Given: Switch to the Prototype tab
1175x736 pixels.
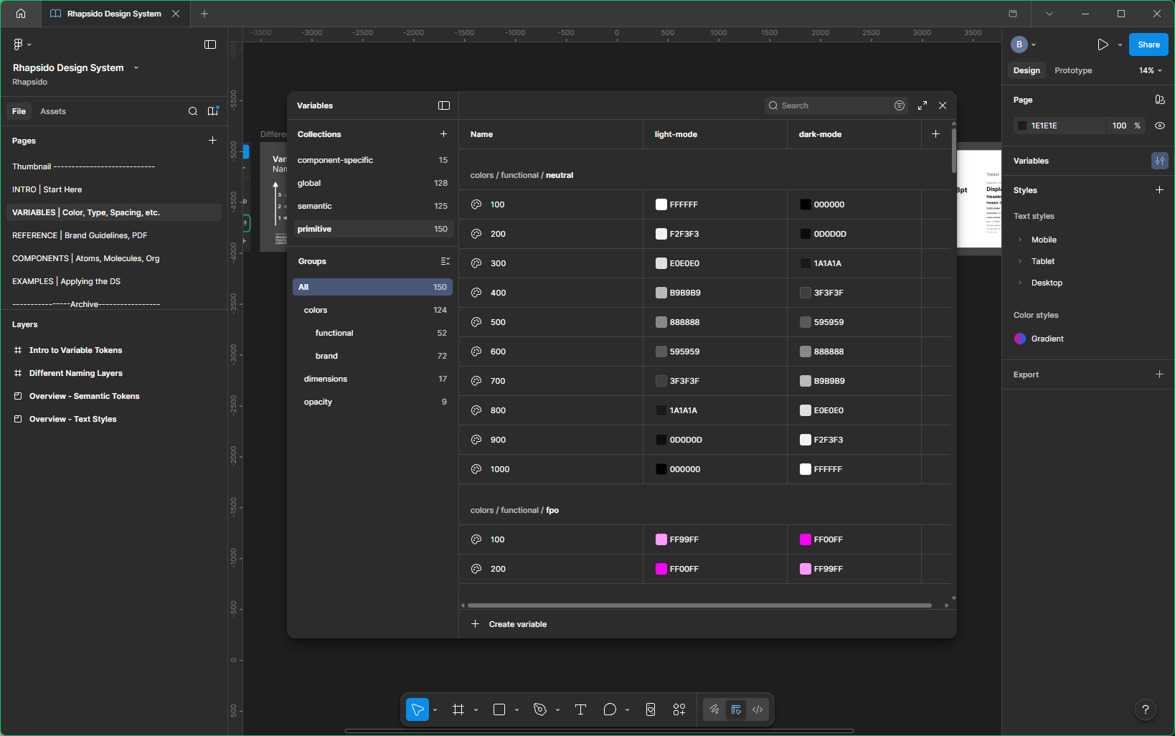Looking at the screenshot, I should [x=1072, y=70].
